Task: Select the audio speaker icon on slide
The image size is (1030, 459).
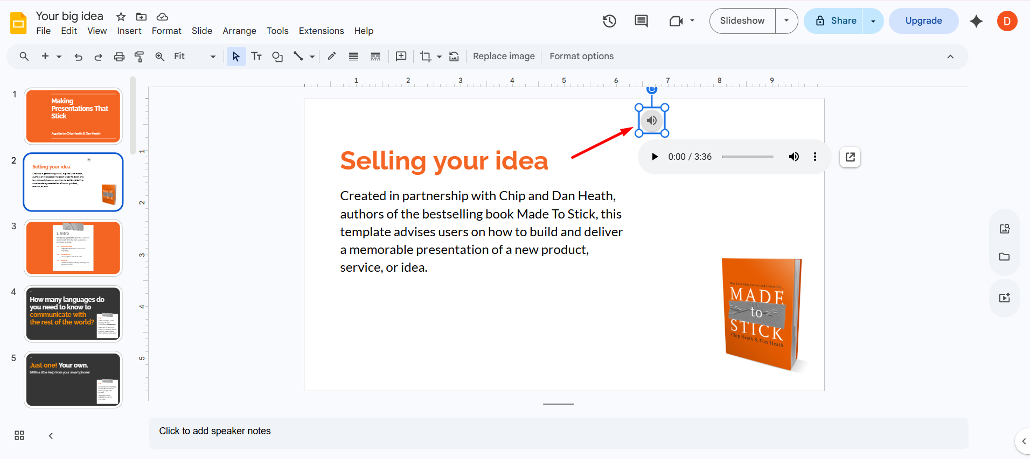Action: [652, 121]
